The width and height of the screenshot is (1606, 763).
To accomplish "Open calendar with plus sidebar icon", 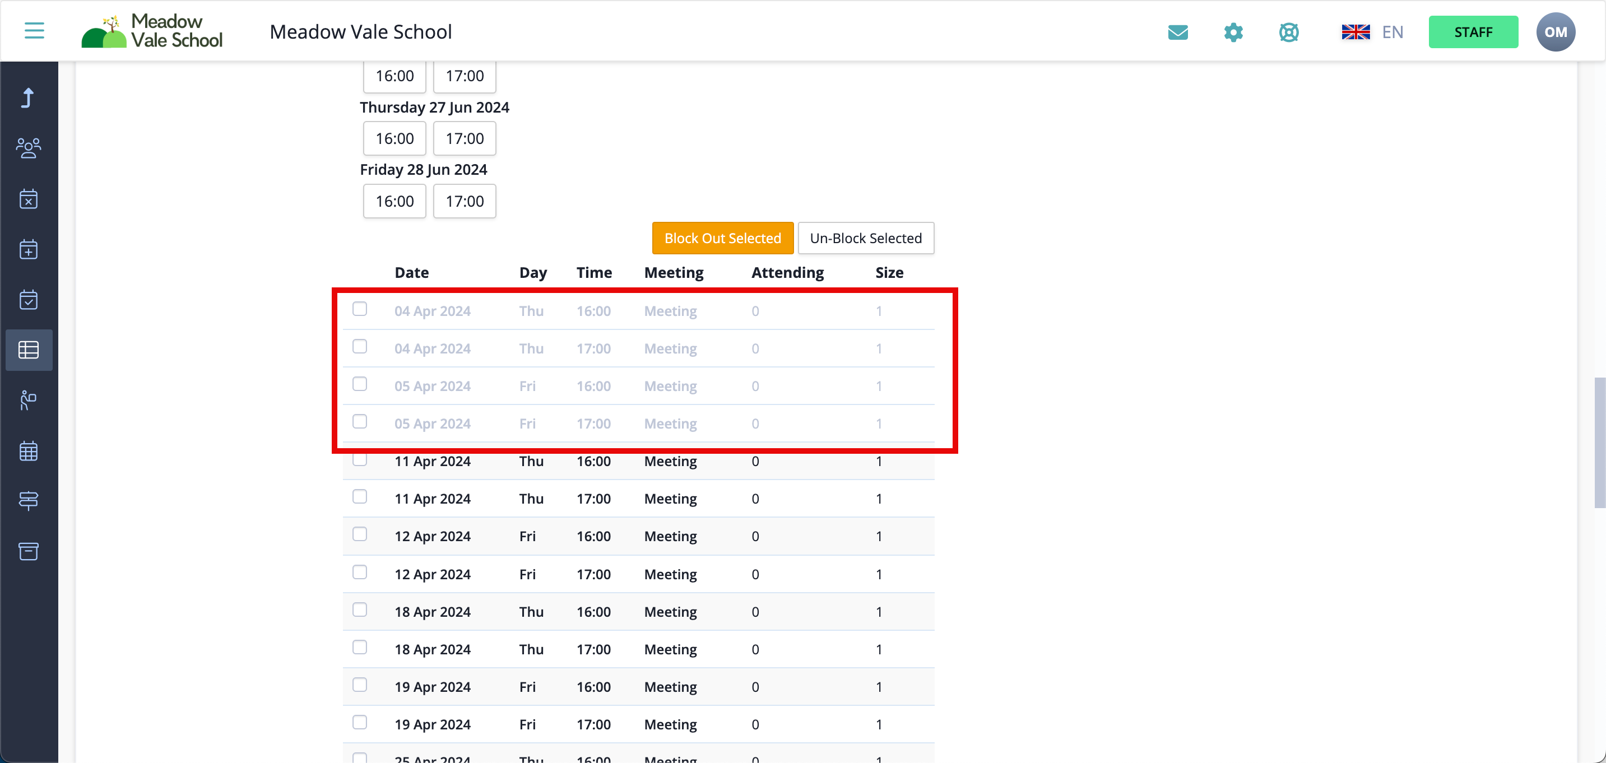I will [29, 249].
